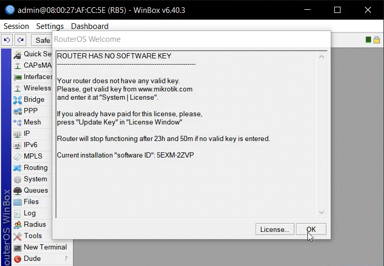Screen dimensions: 384x266
Task: Click scroll down arrow in welcome text
Action: (x=321, y=212)
